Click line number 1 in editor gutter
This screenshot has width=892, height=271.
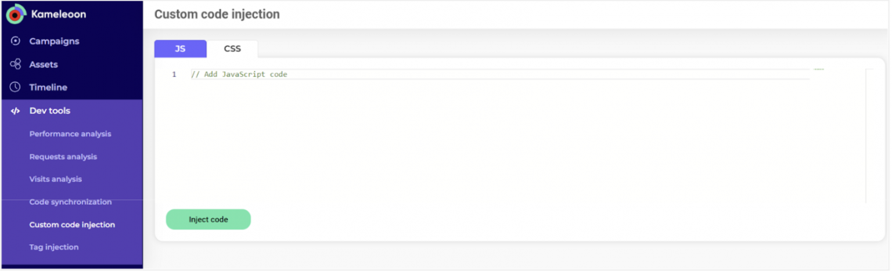pyautogui.click(x=174, y=75)
